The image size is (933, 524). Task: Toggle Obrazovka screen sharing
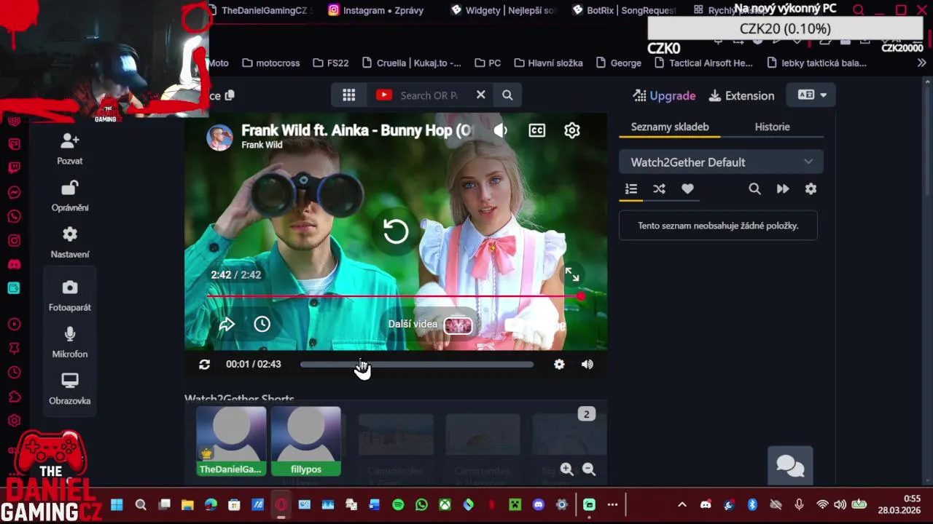pyautogui.click(x=70, y=381)
